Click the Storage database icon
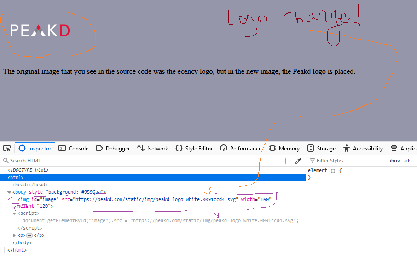417x271 pixels. (310, 149)
